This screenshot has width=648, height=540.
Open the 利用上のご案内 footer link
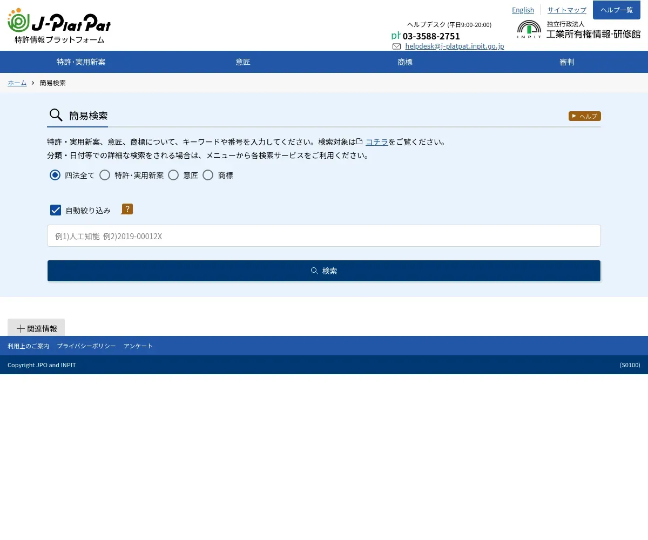coord(28,346)
